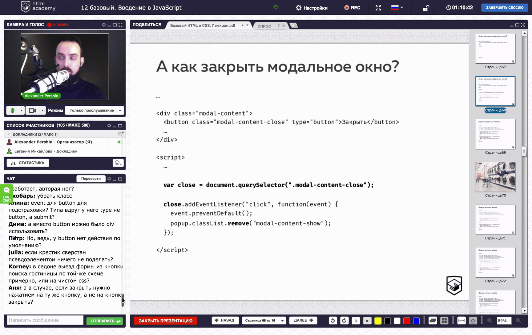Open the Режим mode combo box

pos(94,110)
